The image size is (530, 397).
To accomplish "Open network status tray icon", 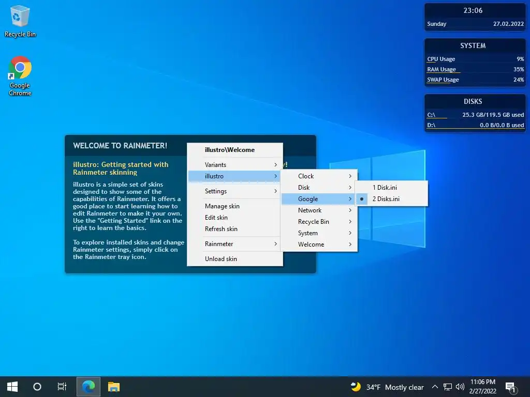I will click(x=448, y=387).
